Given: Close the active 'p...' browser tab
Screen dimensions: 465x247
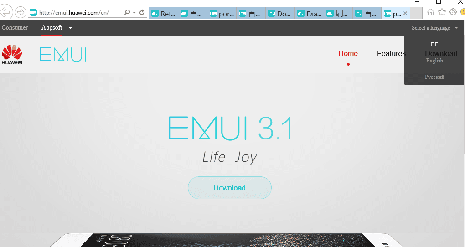Looking at the screenshot, I should (405, 13).
